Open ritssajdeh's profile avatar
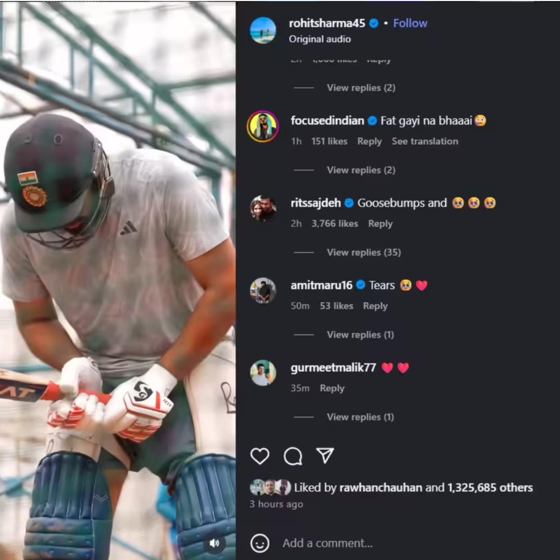Image resolution: width=560 pixels, height=560 pixels. coord(263,208)
